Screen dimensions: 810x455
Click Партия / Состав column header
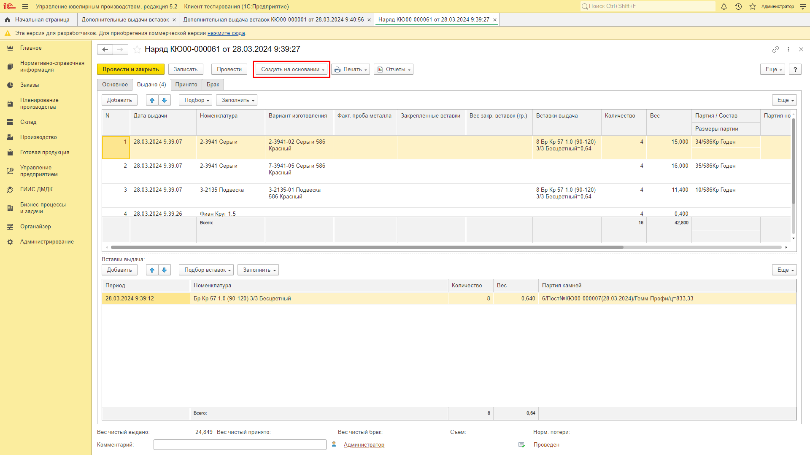pyautogui.click(x=726, y=116)
